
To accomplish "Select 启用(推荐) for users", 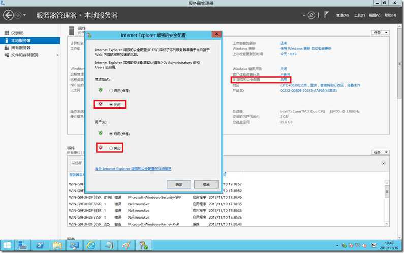I will point(119,134).
